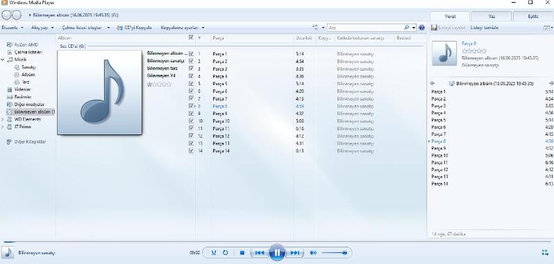Select Parça 3 in the track list

220,69
